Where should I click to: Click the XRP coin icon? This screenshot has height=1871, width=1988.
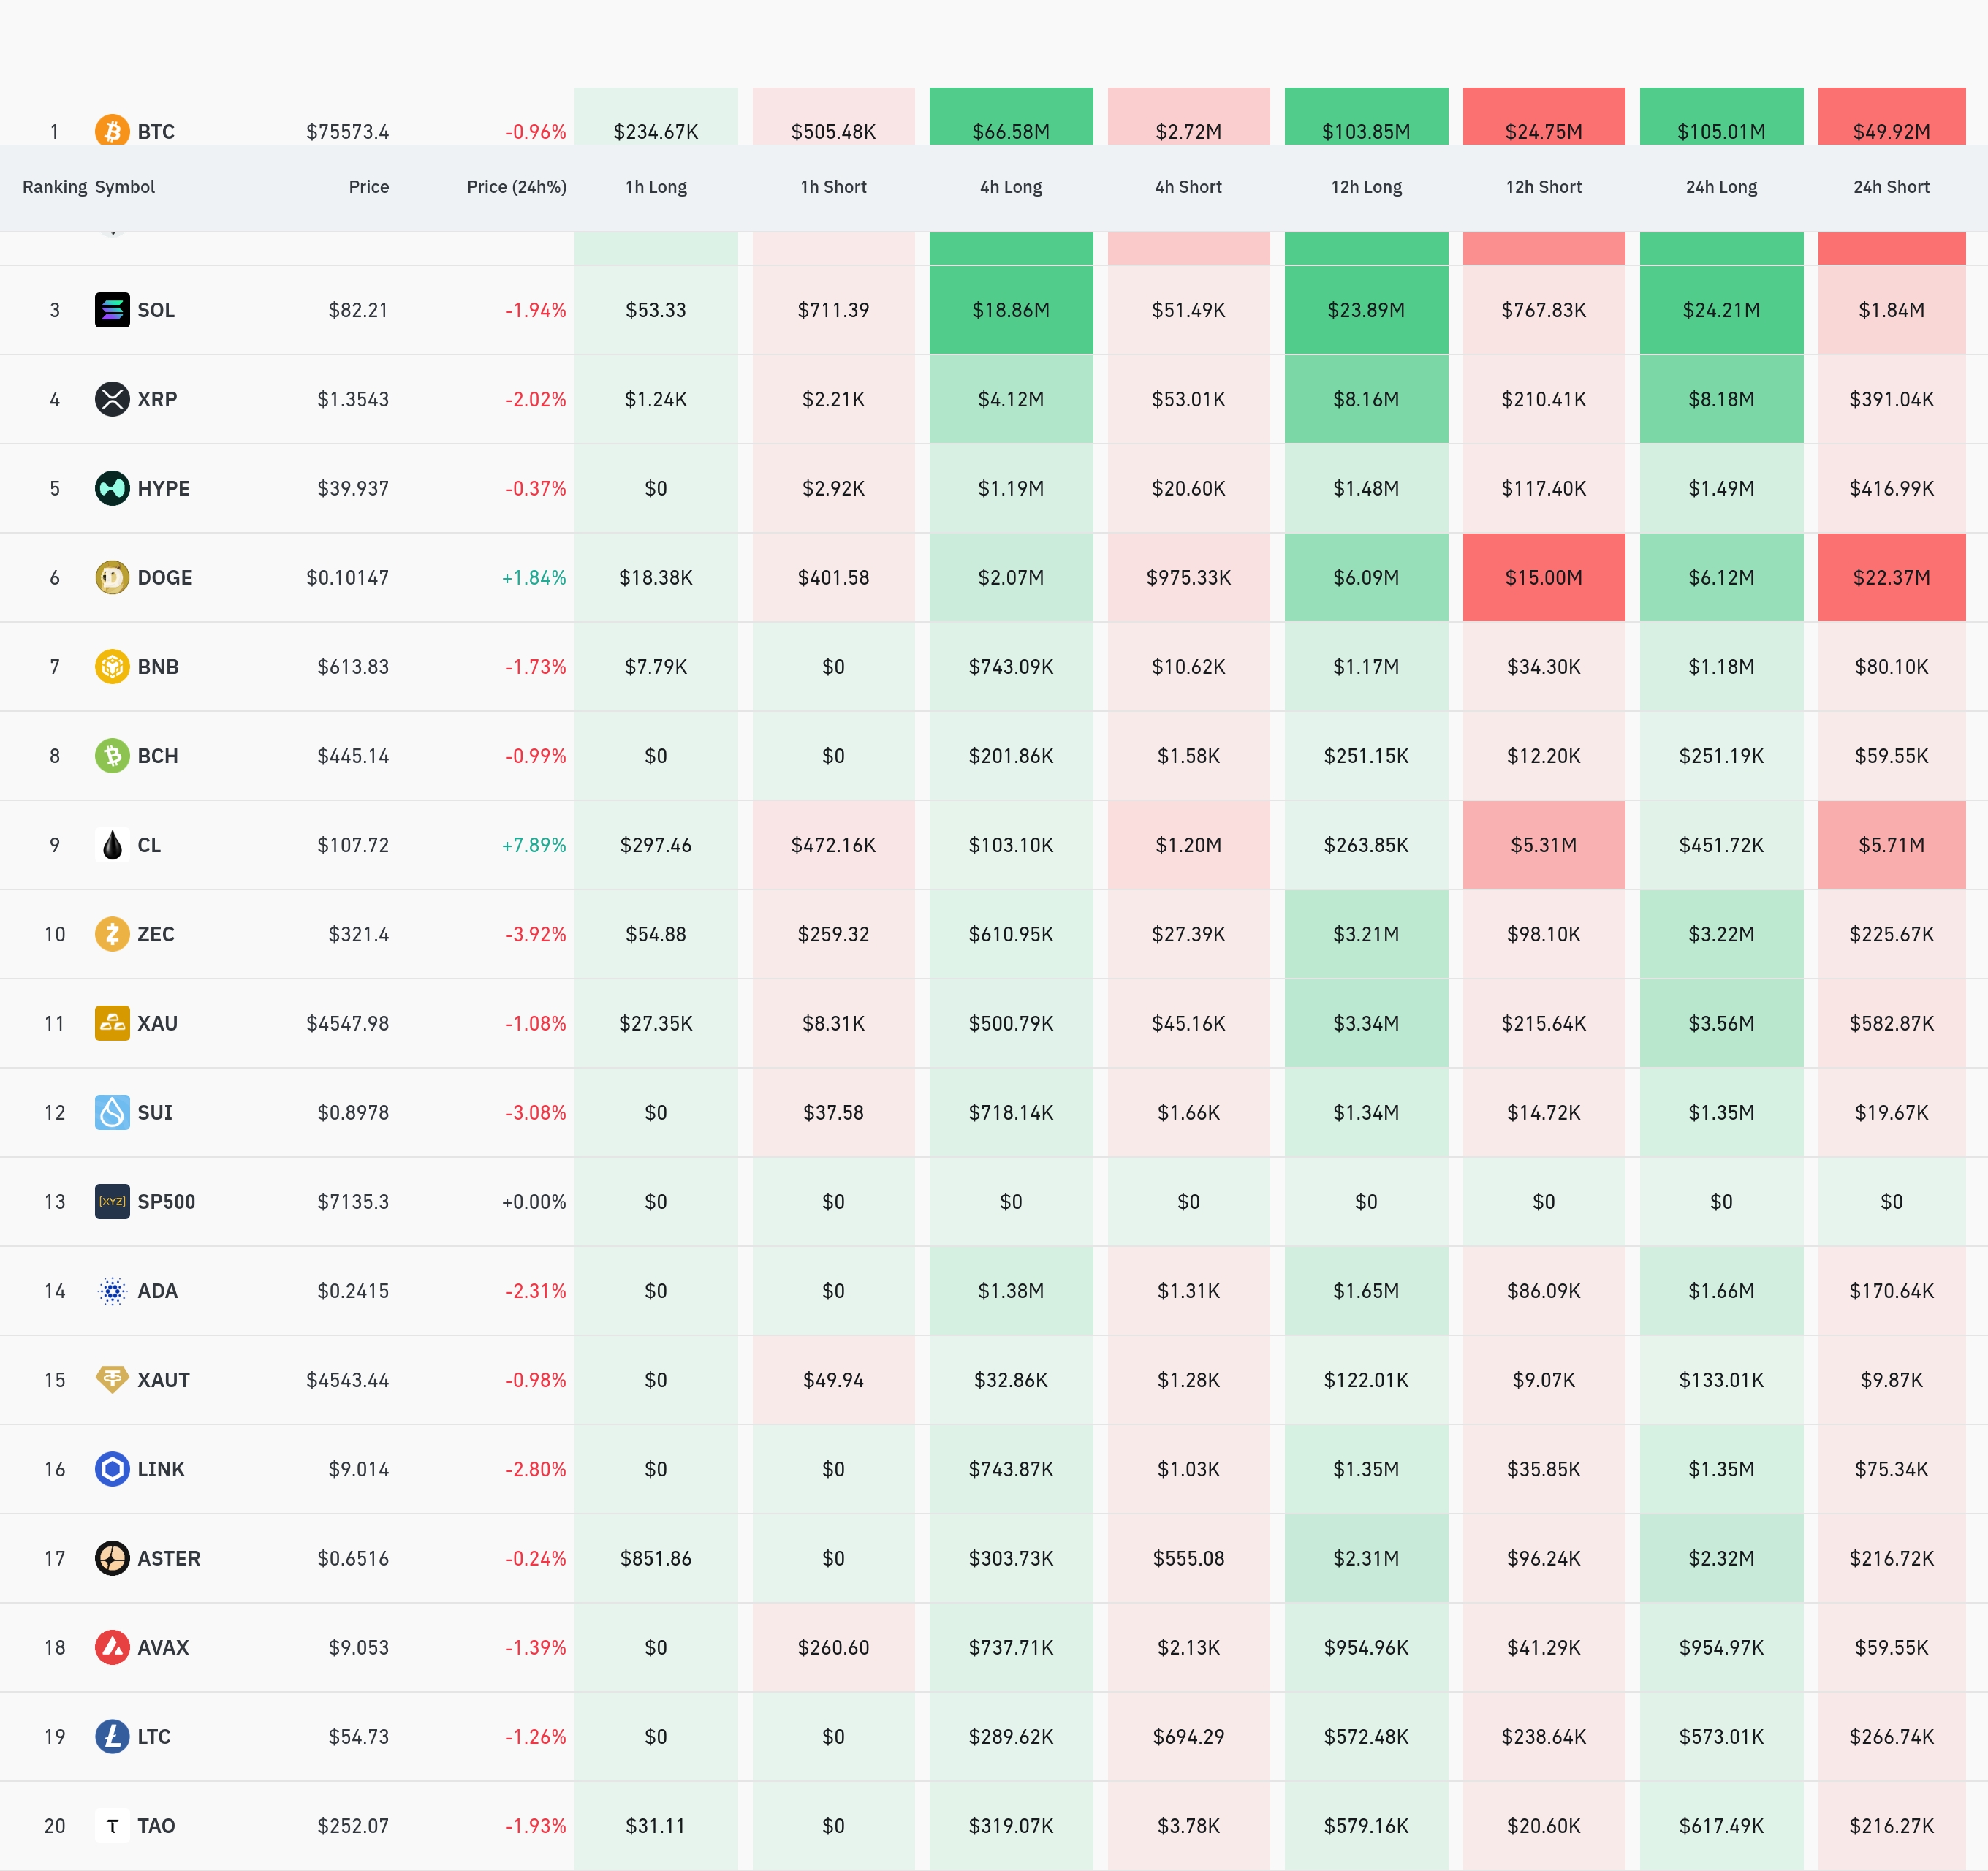click(x=112, y=399)
